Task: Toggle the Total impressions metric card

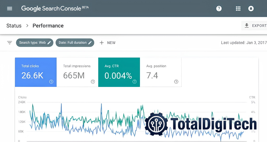Action: coord(78,72)
